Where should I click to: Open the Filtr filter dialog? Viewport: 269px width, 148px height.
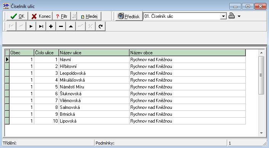62,16
